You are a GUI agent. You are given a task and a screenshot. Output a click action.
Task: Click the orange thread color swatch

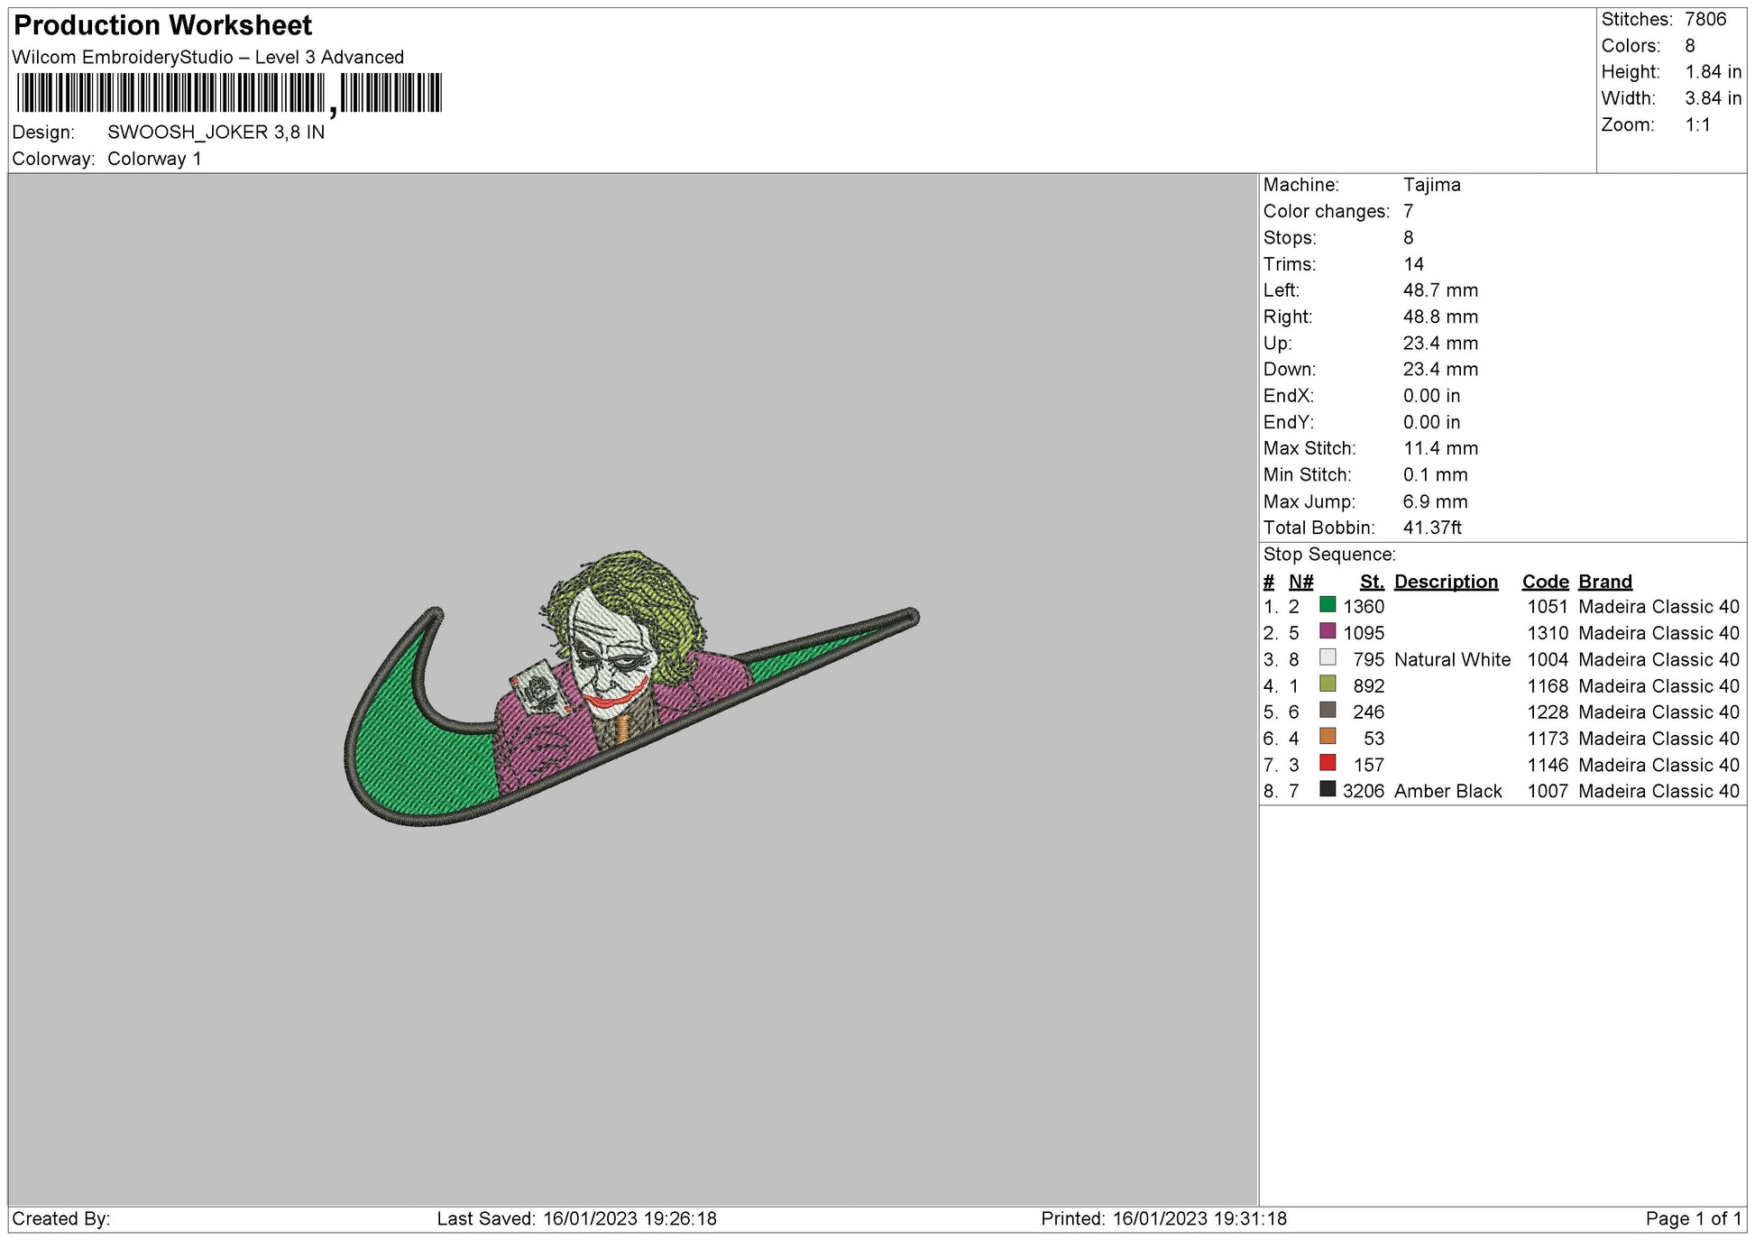[x=1327, y=737]
